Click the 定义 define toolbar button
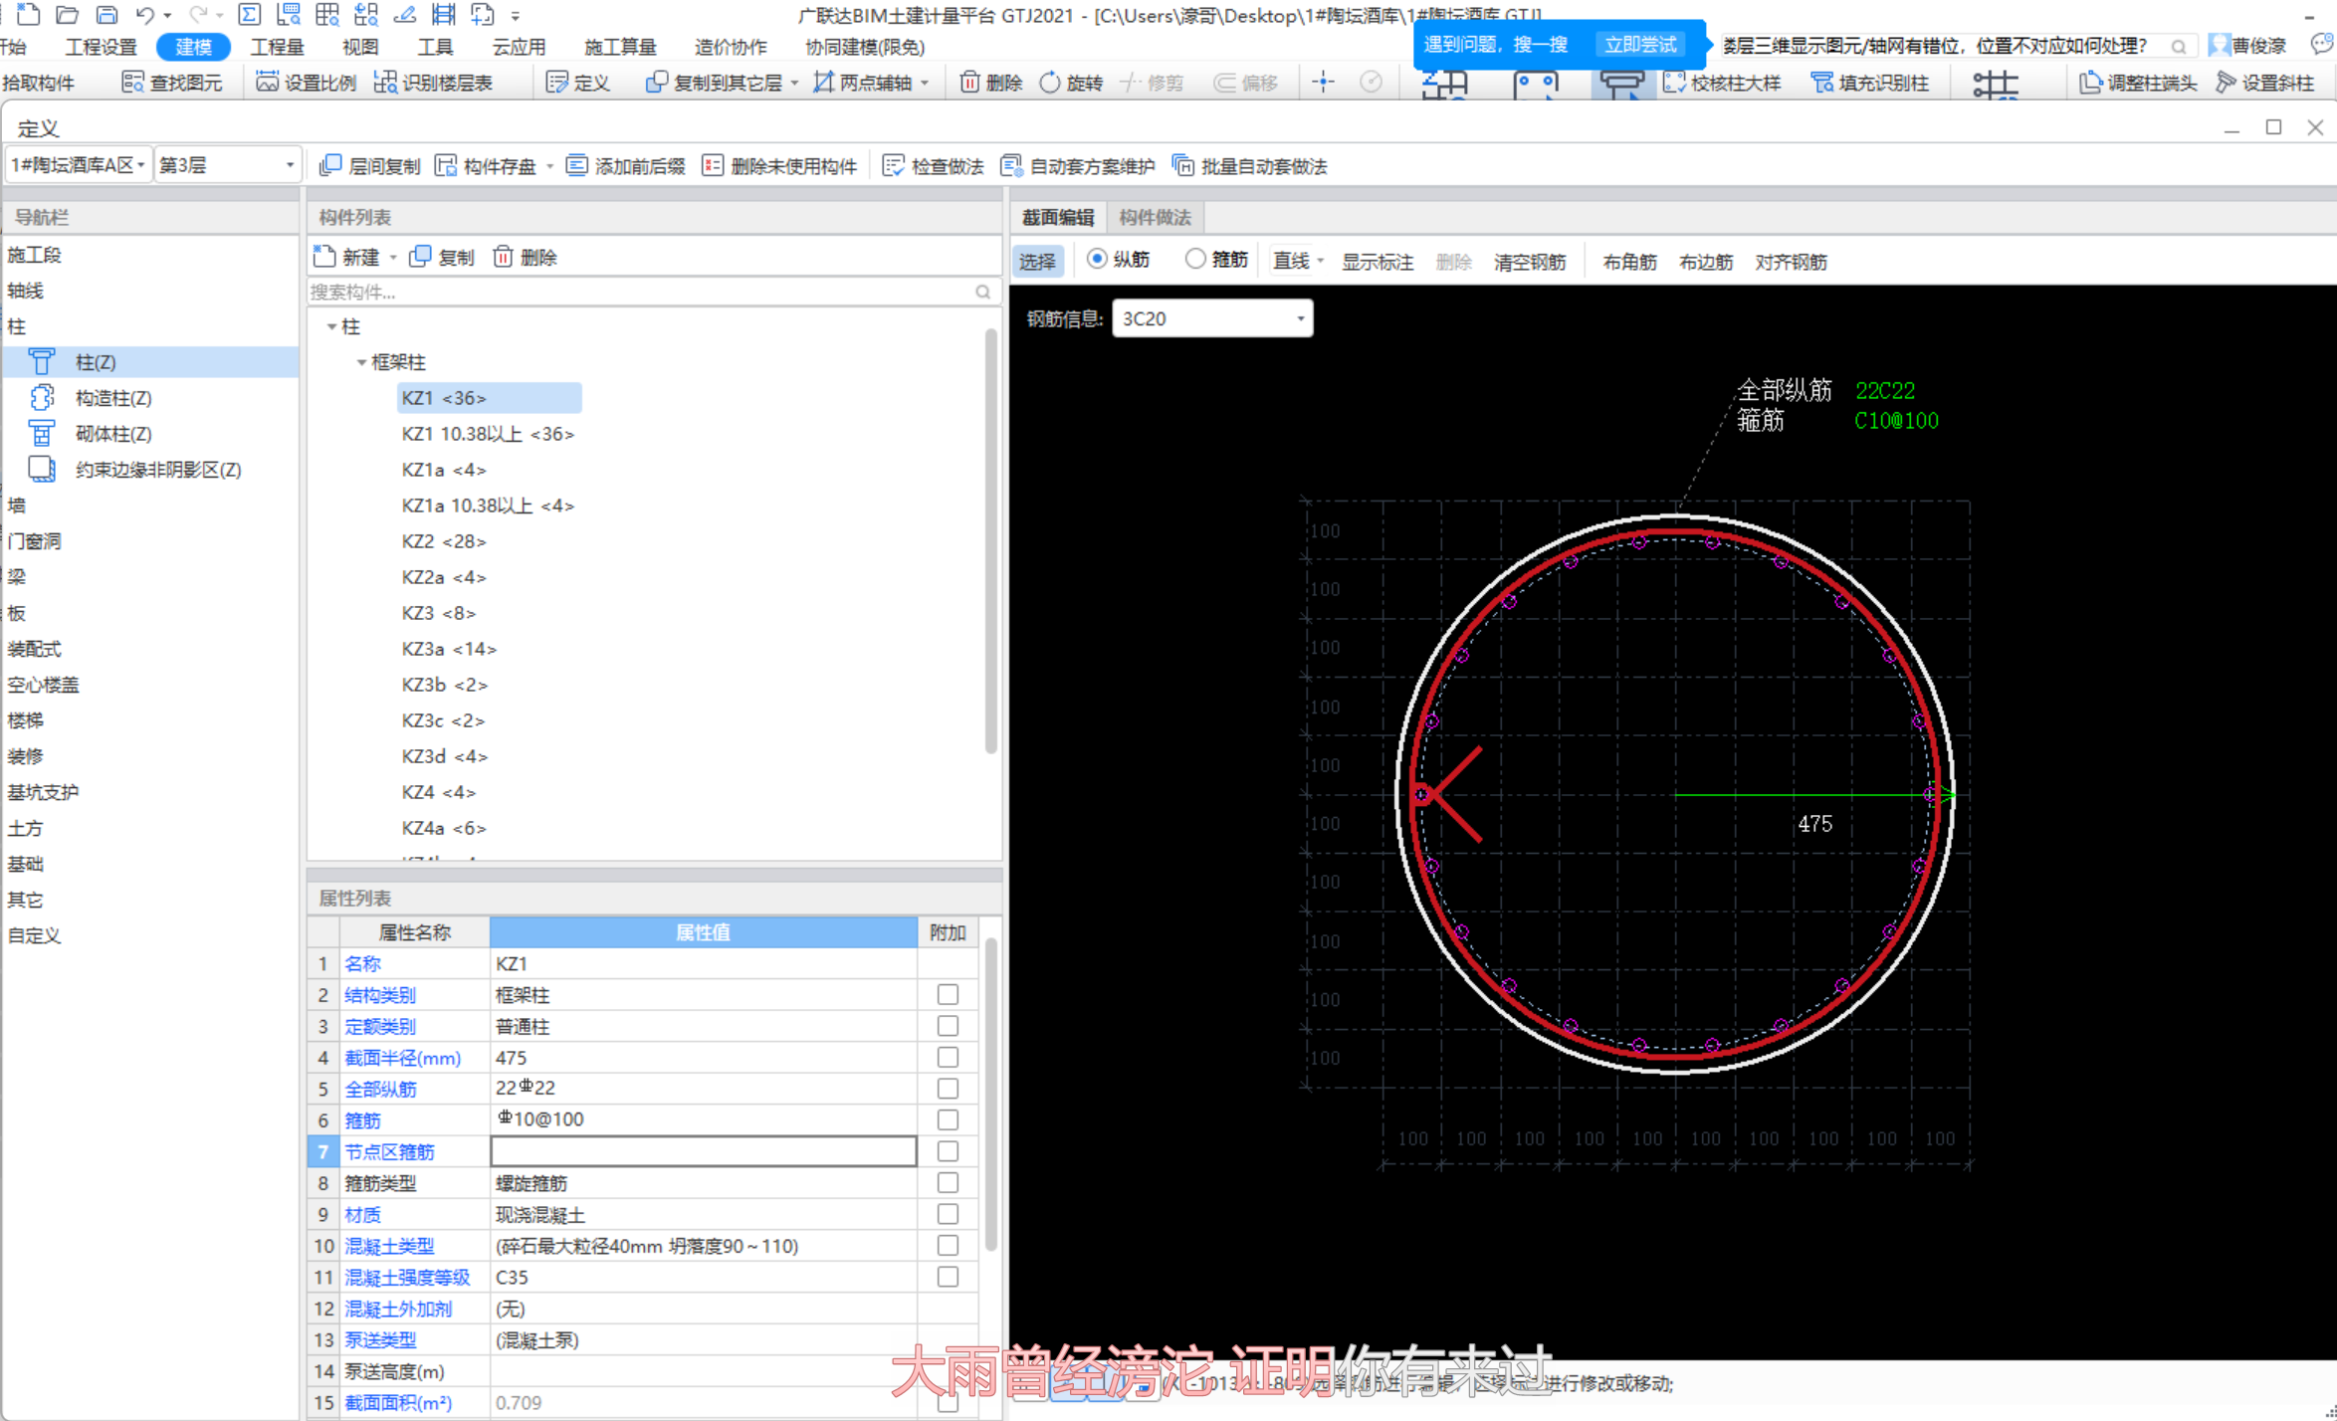 [x=578, y=83]
